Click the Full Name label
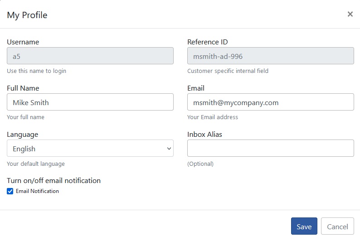Viewport: 360px width, 241px height. click(23, 88)
